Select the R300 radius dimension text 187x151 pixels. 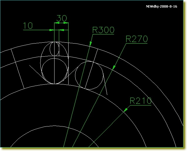click(103, 30)
